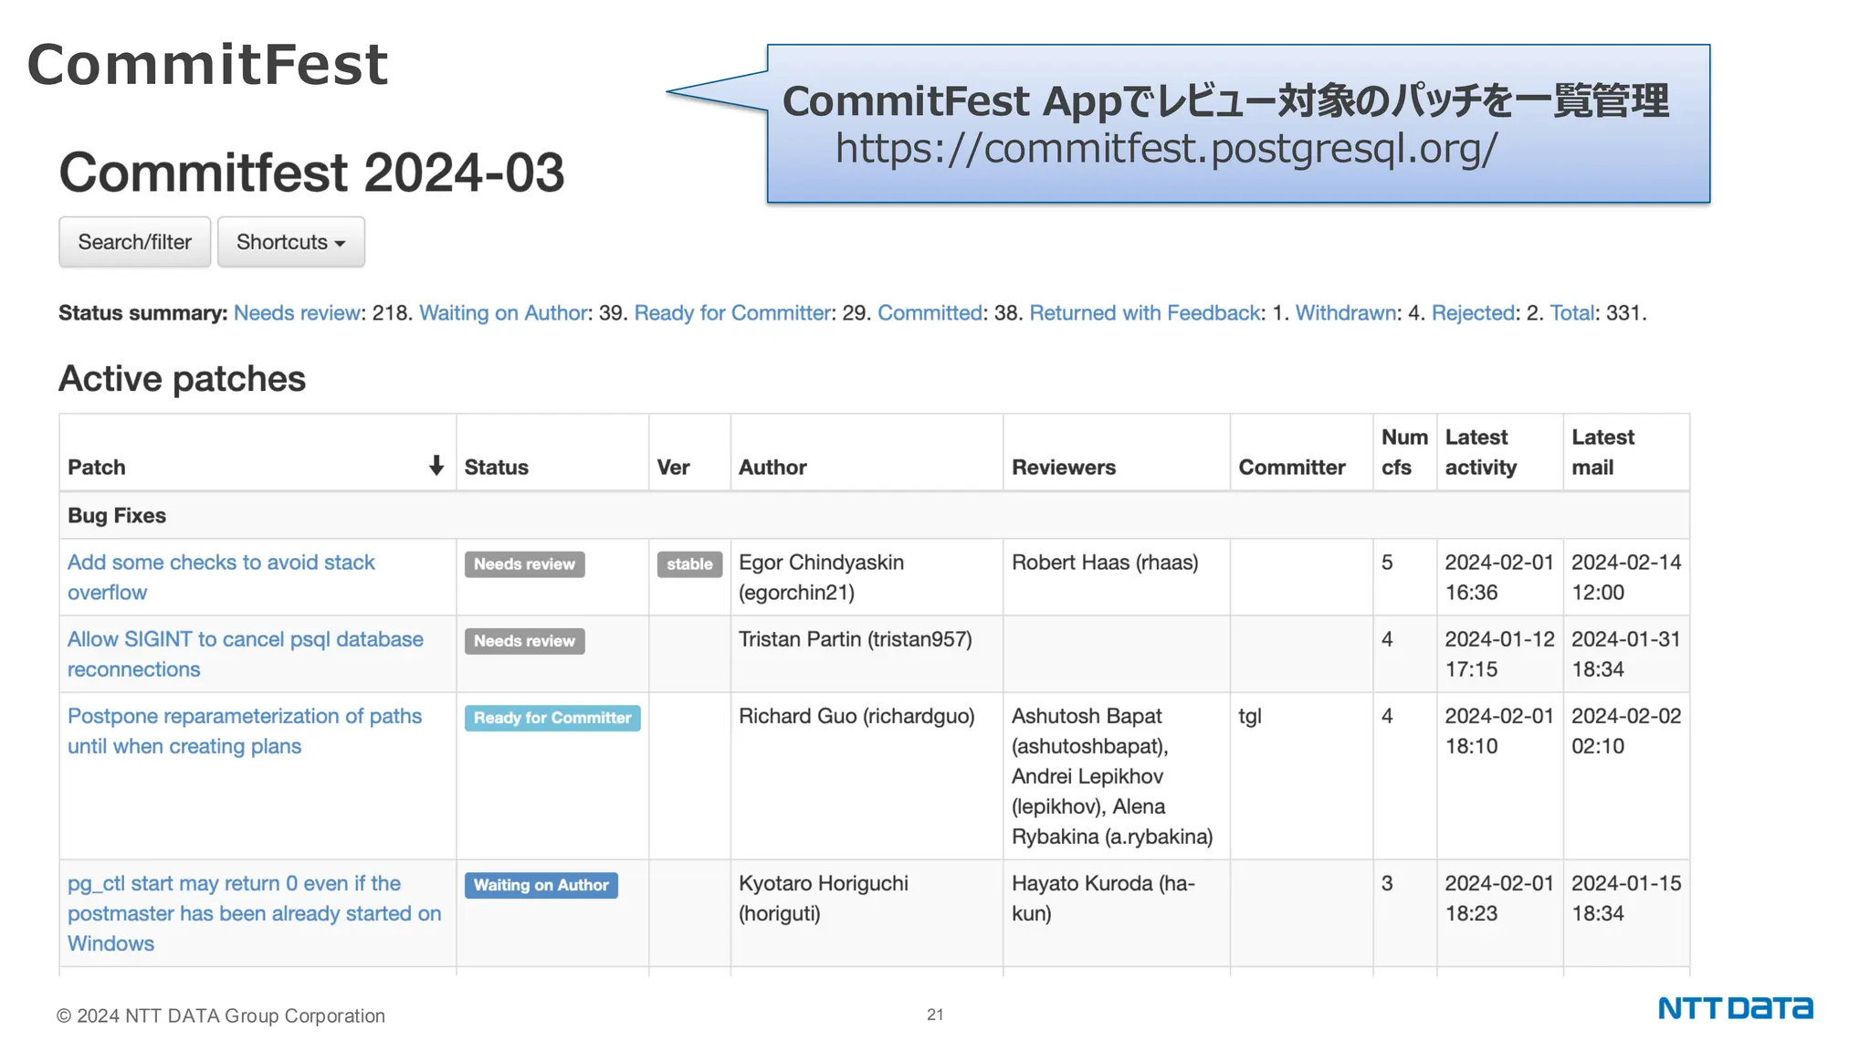
Task: Click the Latest activity column header
Action: click(x=1480, y=452)
